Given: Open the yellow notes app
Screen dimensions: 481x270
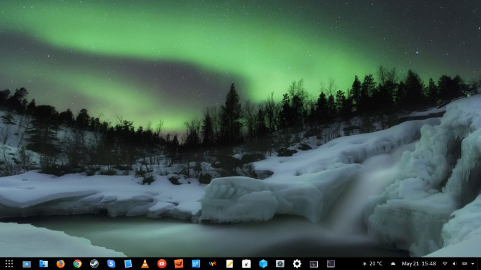Looking at the screenshot, I should click(229, 263).
